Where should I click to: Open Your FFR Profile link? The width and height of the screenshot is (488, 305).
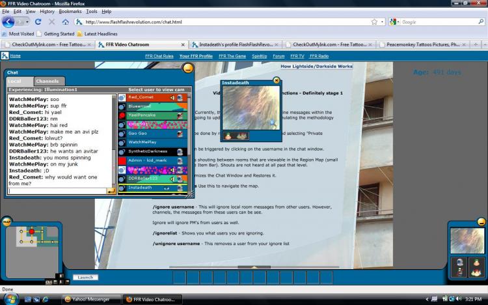point(196,56)
